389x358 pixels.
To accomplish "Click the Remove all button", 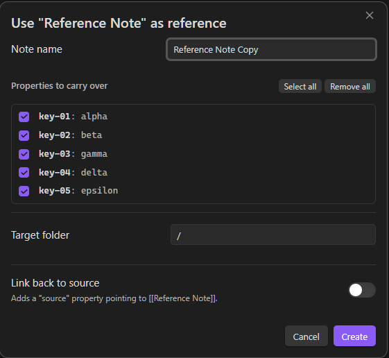I will pos(350,87).
